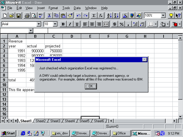Viewport: 183px width, 137px height.
Task: Click the Currency Style dollar icon
Action: 115,24
